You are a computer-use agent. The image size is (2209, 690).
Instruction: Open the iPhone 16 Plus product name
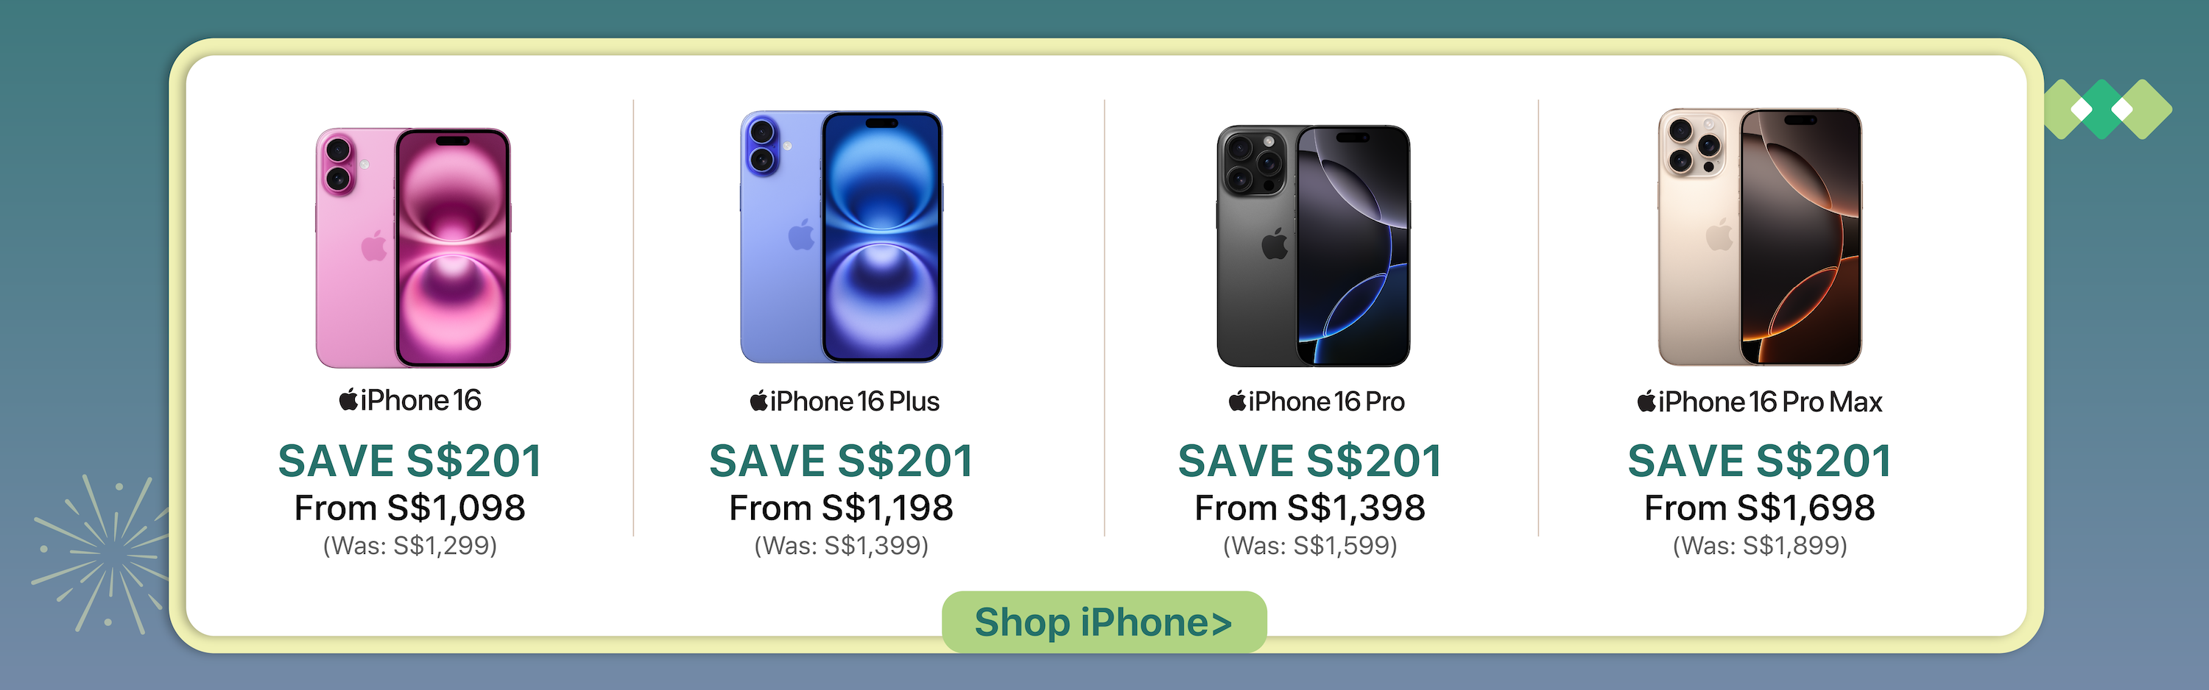pos(855,401)
